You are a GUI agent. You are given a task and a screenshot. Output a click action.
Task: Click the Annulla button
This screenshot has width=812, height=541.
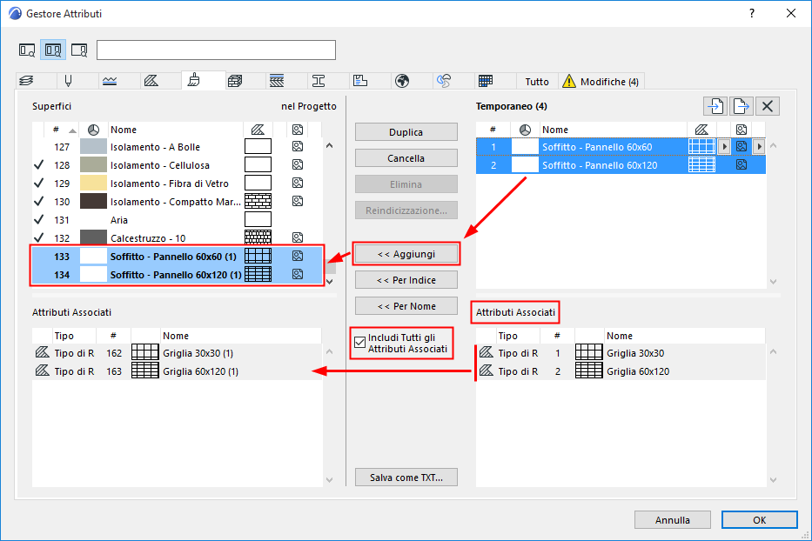[672, 520]
